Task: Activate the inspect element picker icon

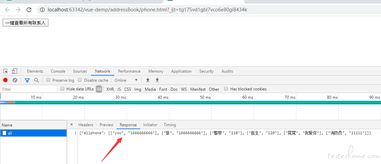Action: coord(6,71)
